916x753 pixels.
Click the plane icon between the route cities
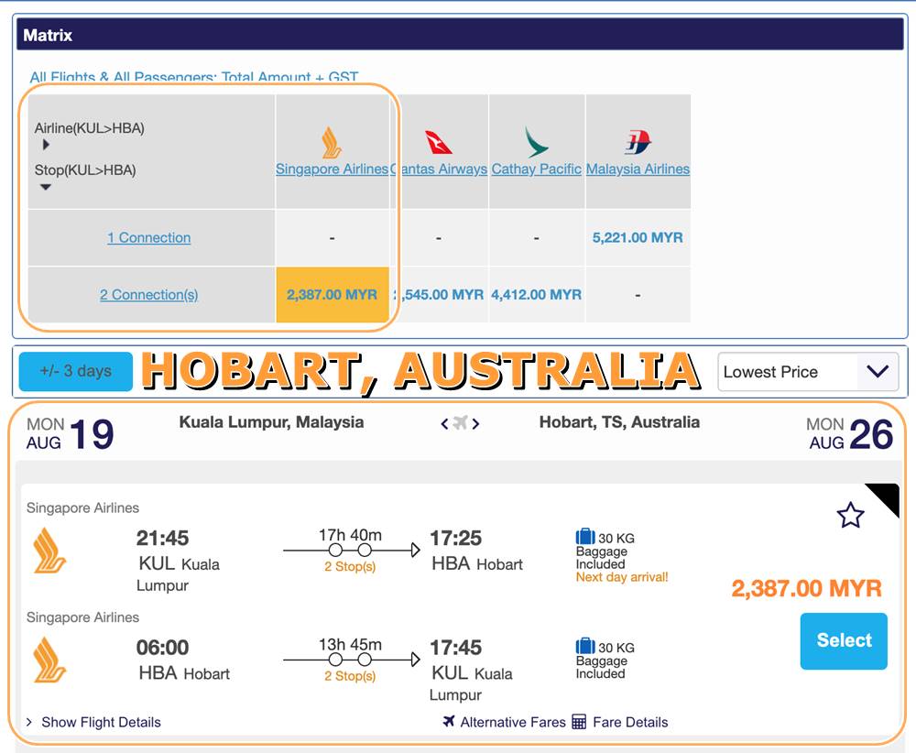click(x=461, y=422)
